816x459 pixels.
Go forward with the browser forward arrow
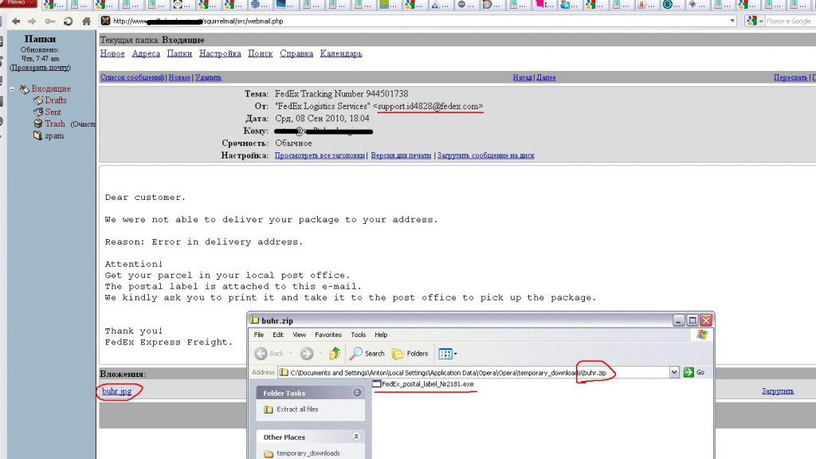pos(32,22)
